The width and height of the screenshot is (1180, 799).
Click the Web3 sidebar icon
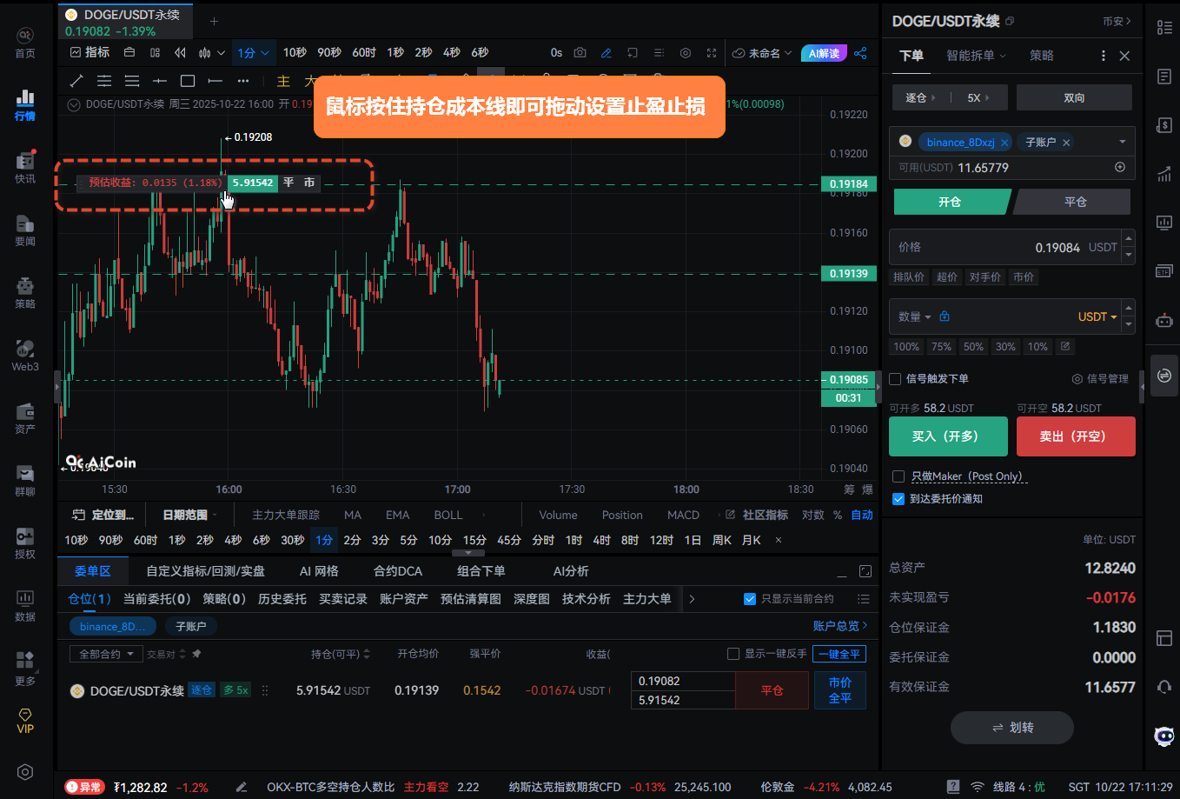25,355
